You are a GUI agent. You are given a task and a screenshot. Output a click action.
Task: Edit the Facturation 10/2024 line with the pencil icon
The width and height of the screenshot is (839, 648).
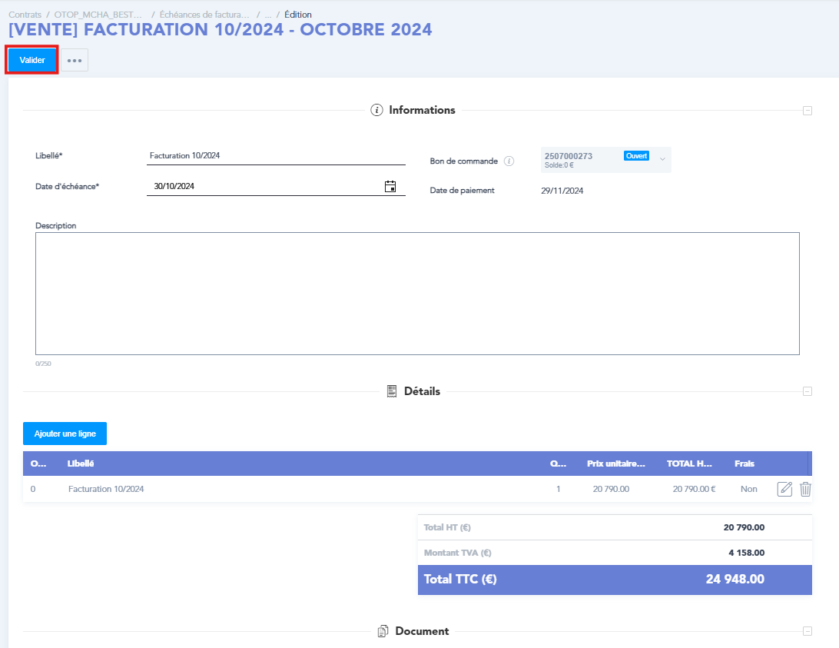pos(784,489)
